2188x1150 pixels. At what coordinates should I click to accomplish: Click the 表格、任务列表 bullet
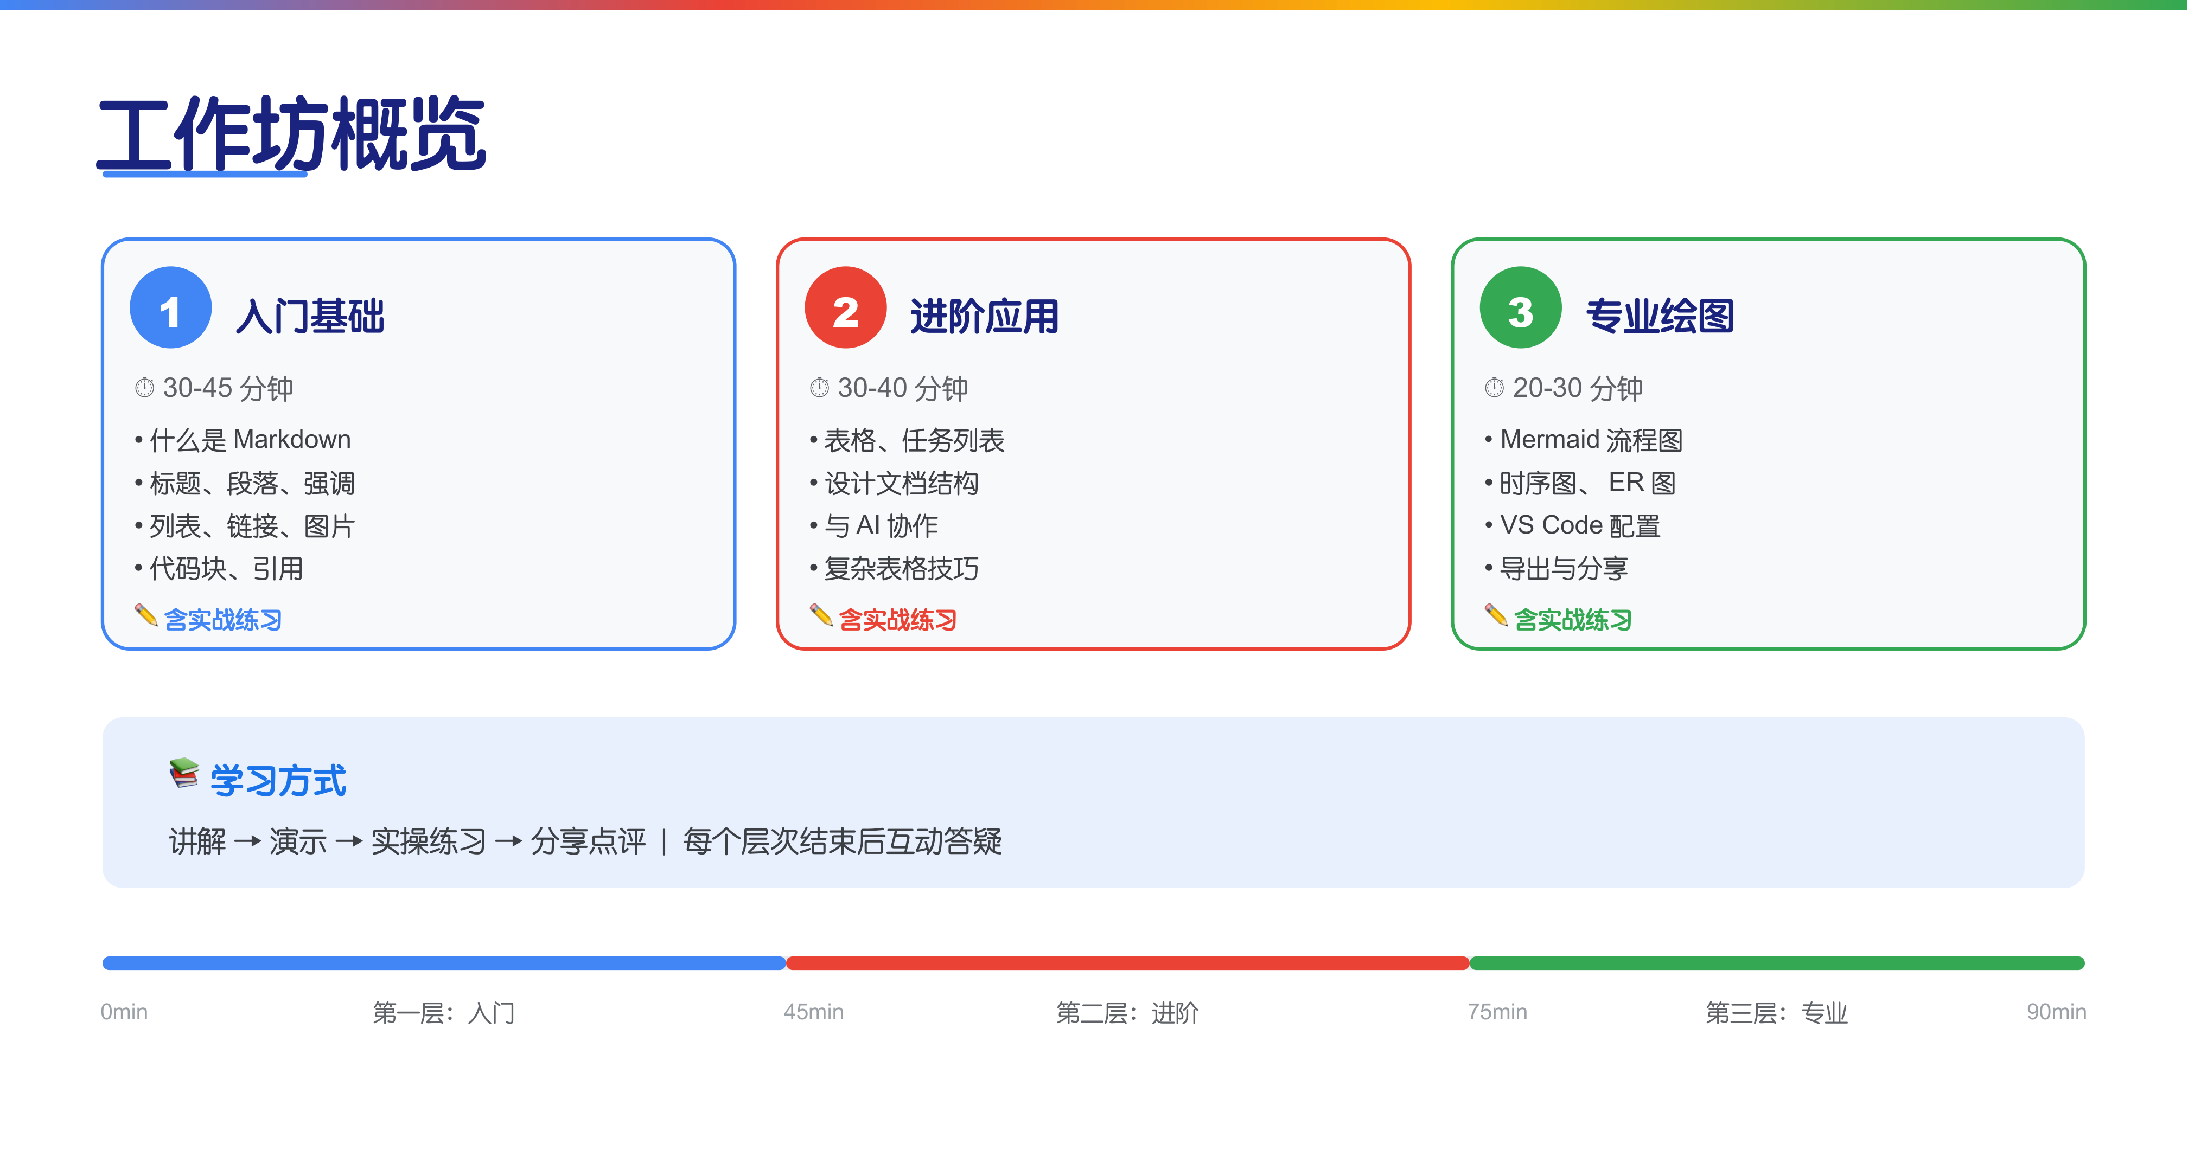[907, 440]
